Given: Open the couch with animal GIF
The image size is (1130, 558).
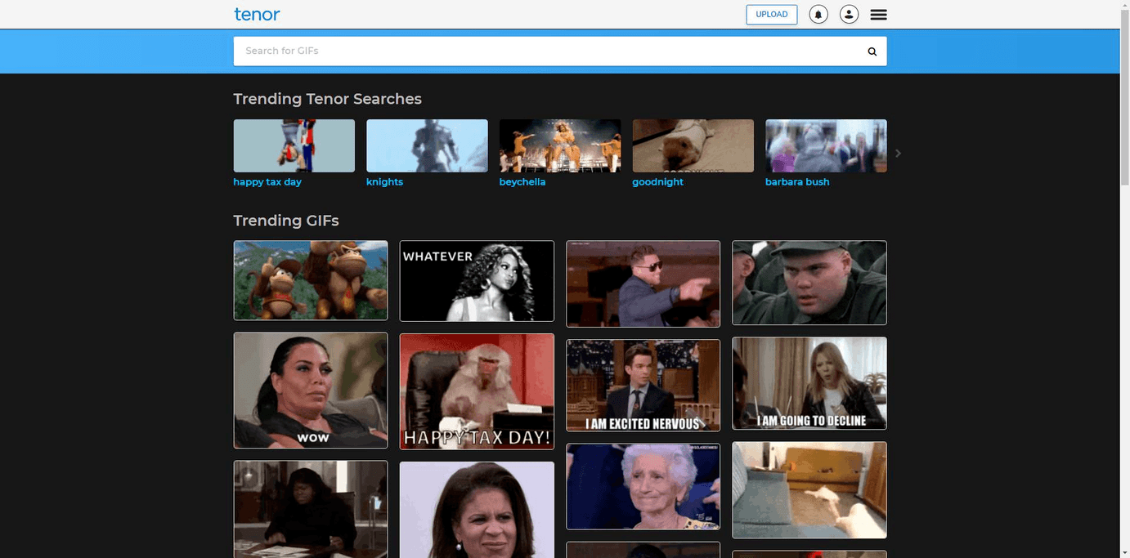Looking at the screenshot, I should tap(809, 490).
